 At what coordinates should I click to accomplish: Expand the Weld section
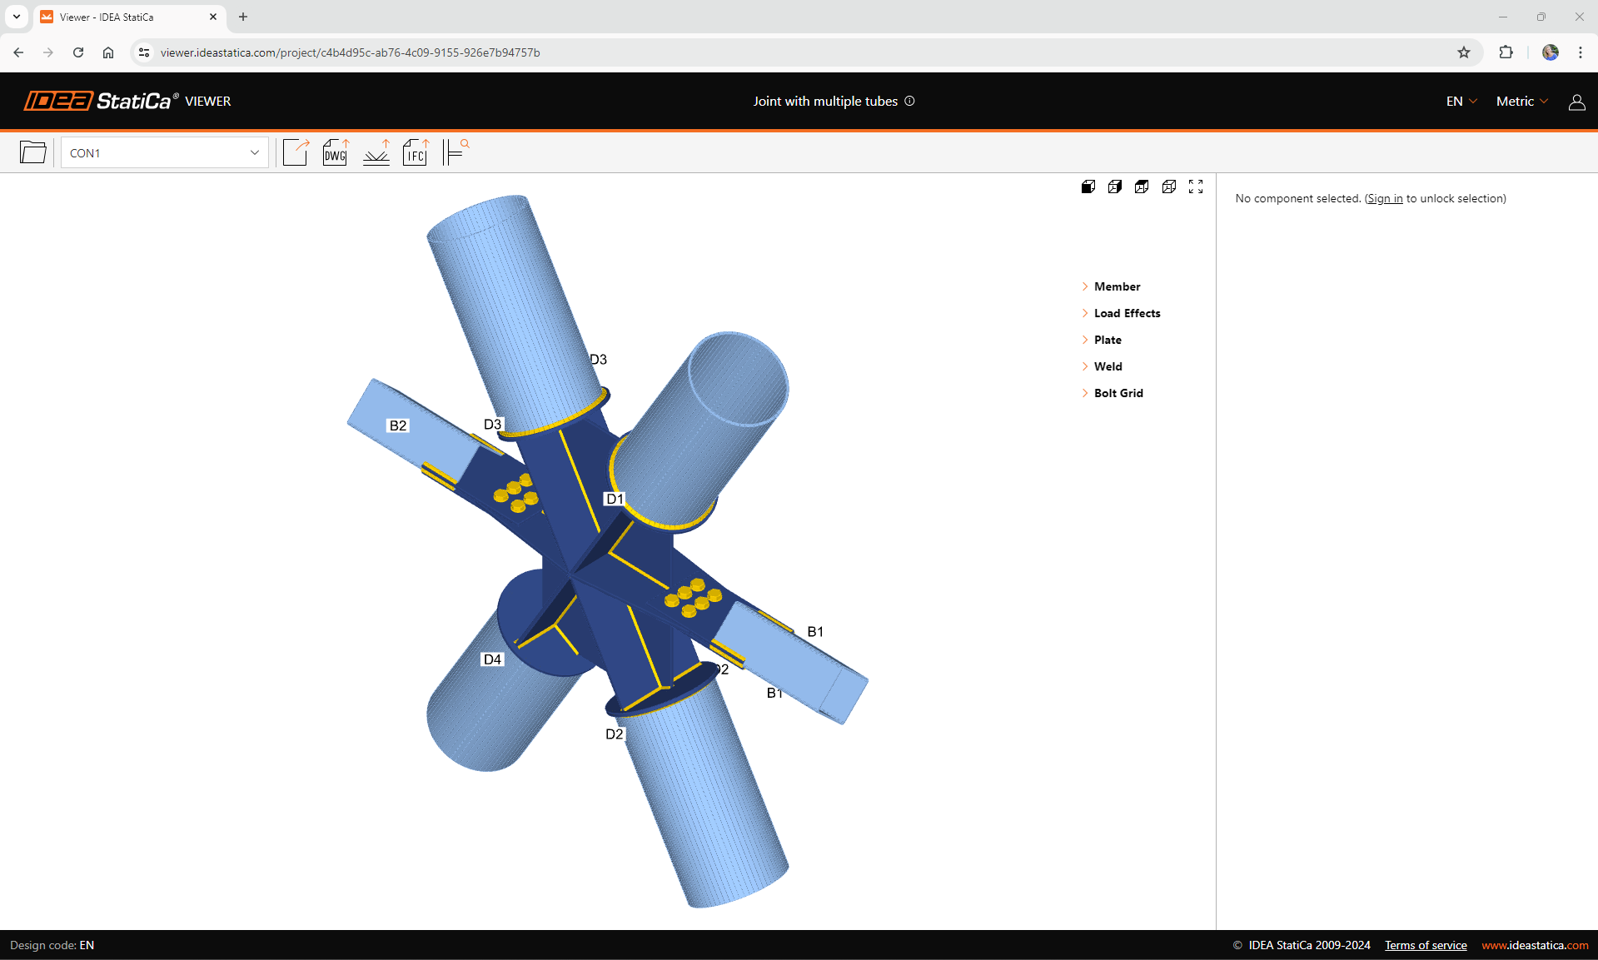[1108, 366]
